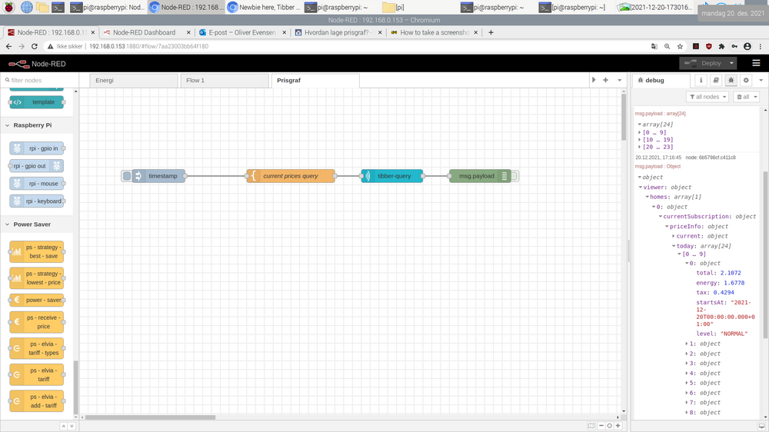Open the help book sidebar icon
This screenshot has width=769, height=432.
pos(715,80)
